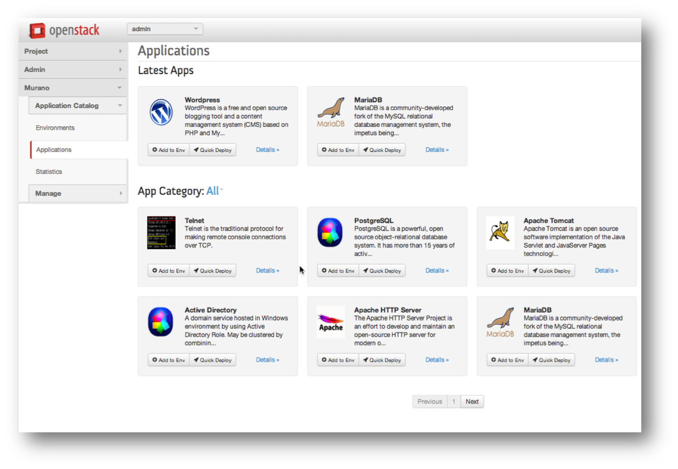The width and height of the screenshot is (678, 469).
Task: Expand the Manage sidebar section
Action: [78, 193]
